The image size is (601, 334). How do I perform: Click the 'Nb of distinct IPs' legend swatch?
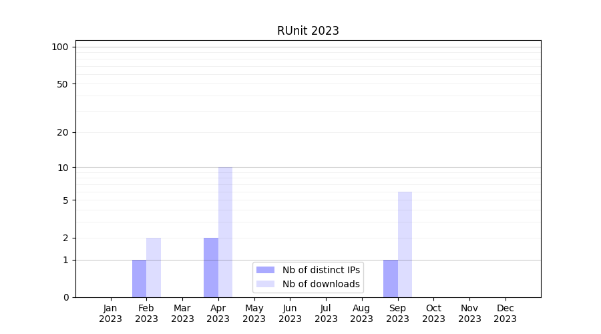click(265, 270)
